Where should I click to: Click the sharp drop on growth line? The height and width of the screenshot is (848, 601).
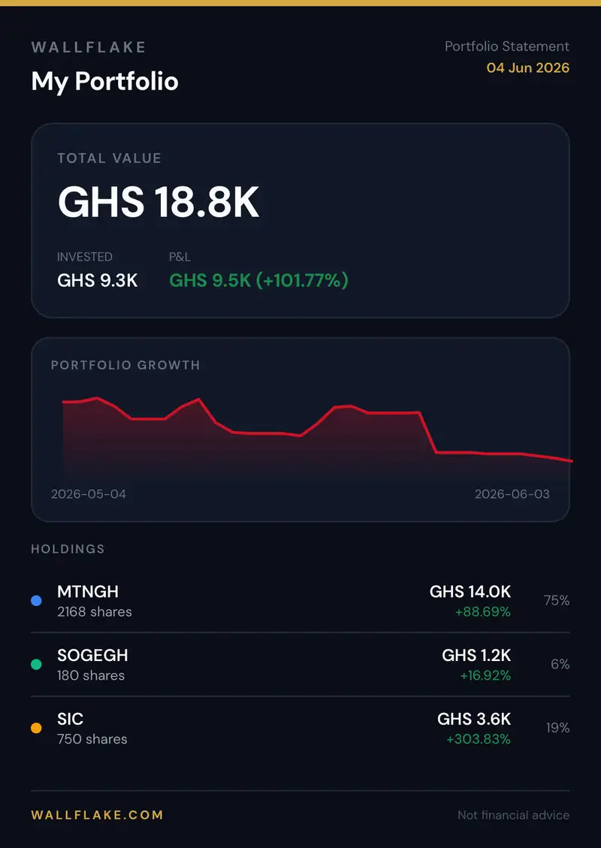428,433
